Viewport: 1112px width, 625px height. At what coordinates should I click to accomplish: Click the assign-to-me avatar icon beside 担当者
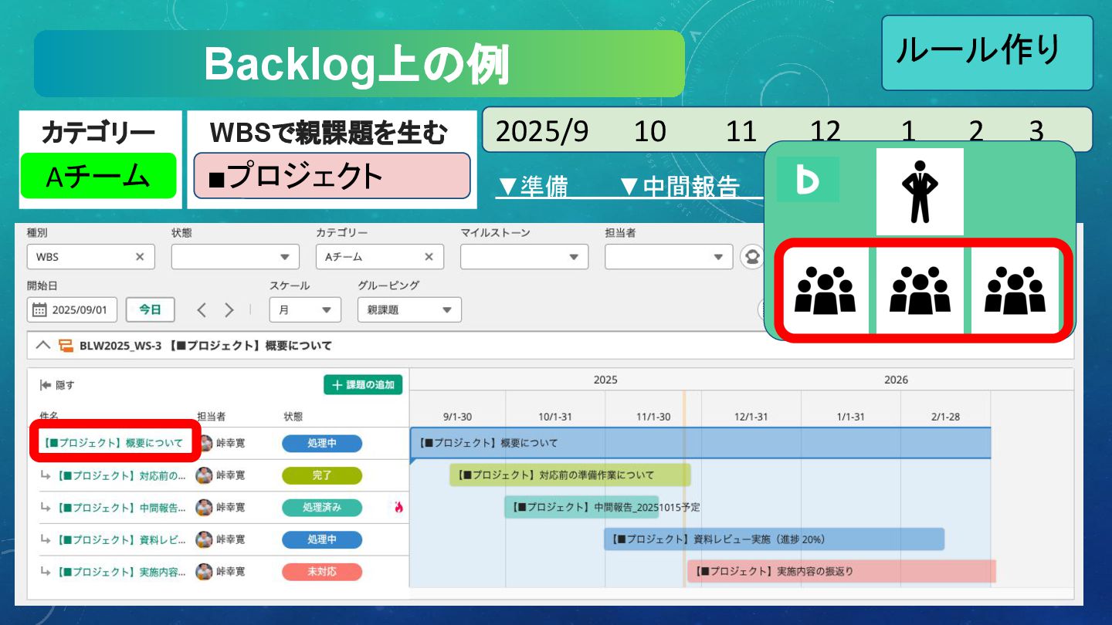click(x=751, y=257)
